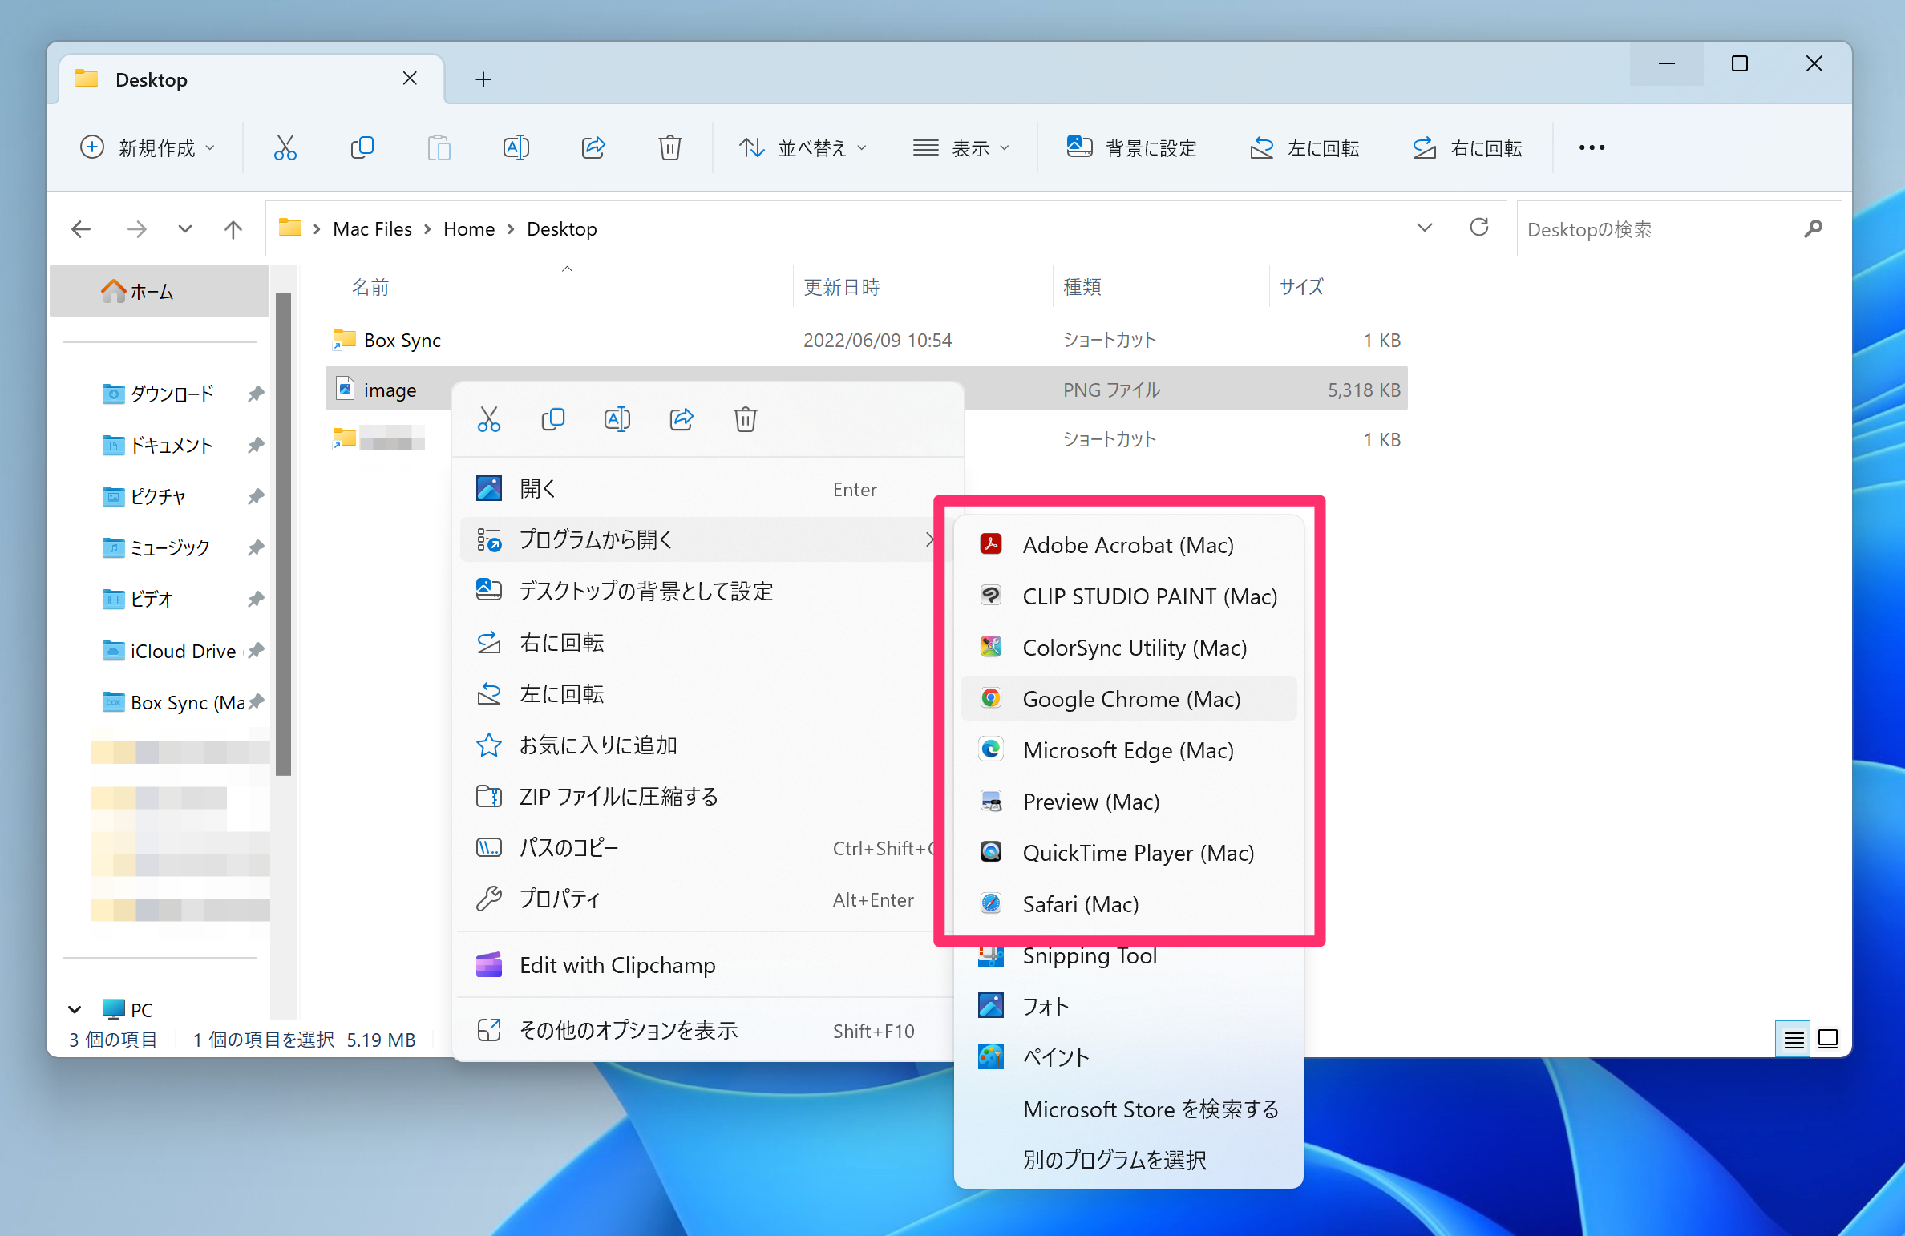Click the Copy icon in the context menu

tap(553, 419)
